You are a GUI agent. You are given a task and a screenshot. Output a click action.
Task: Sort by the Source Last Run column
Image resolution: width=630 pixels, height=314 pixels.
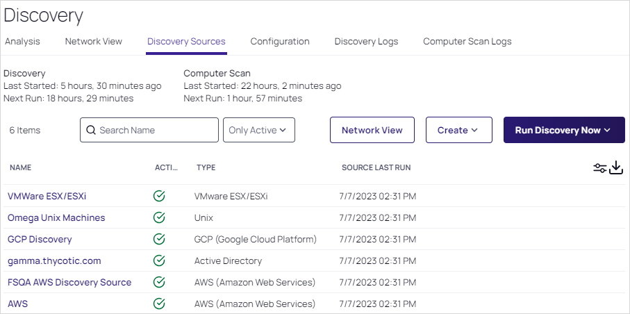click(x=376, y=167)
